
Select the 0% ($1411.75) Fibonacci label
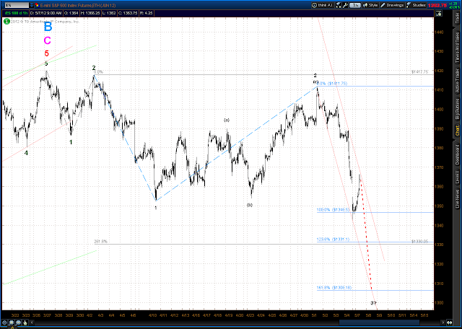[332, 84]
